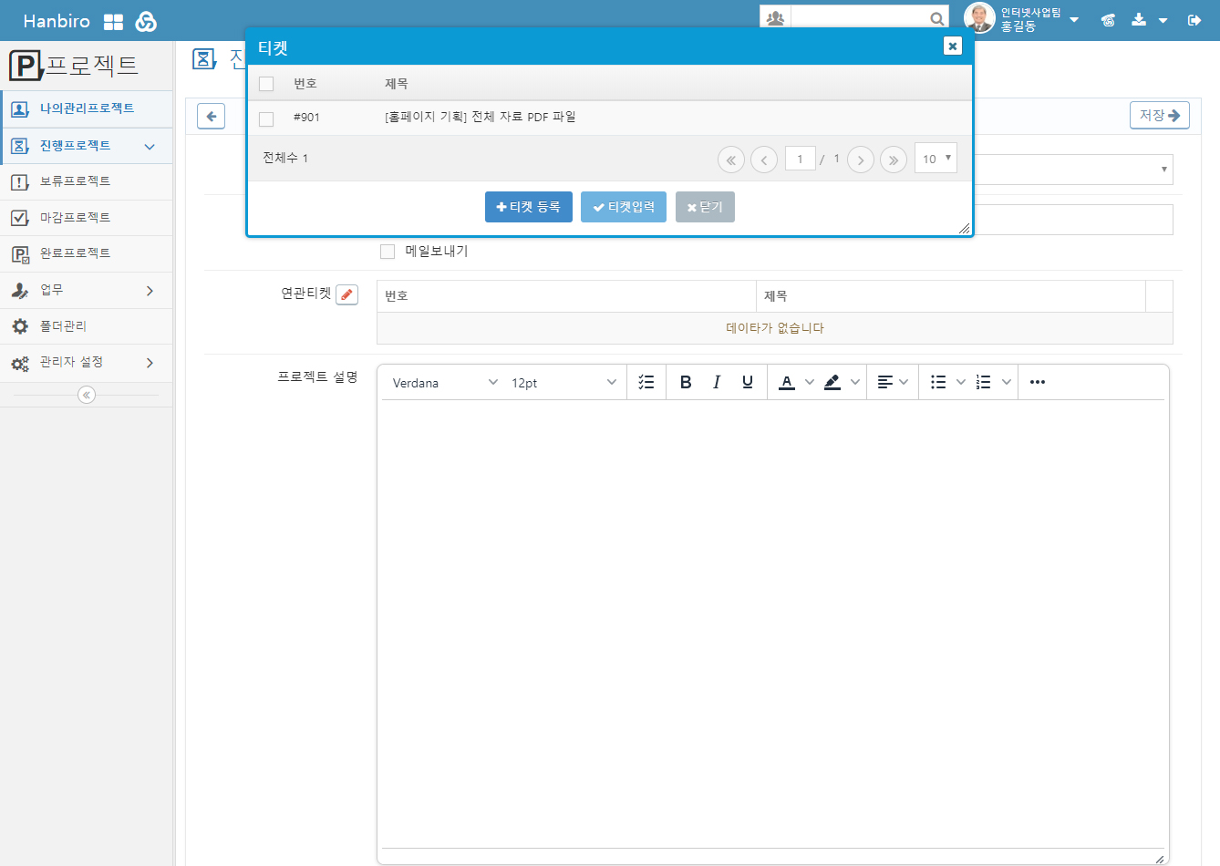The image size is (1220, 866).
Task: Toggle underline formatting in editor
Action: [x=748, y=382]
